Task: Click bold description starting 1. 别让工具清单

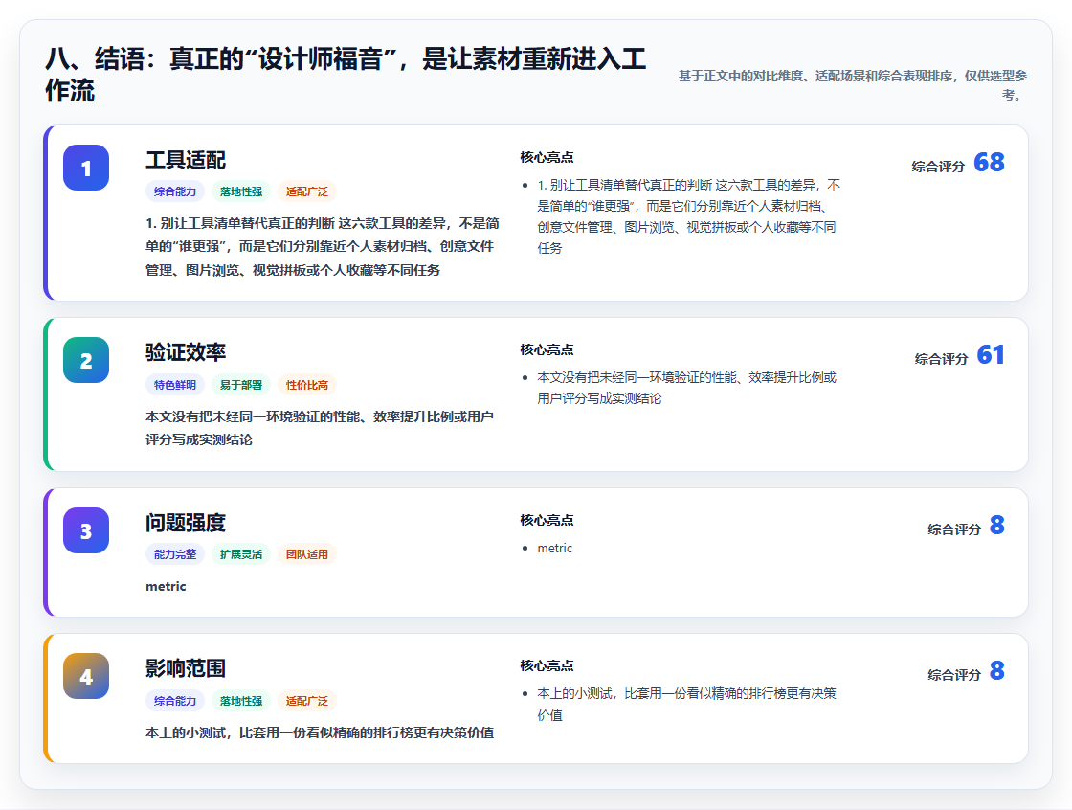Action: click(x=323, y=246)
